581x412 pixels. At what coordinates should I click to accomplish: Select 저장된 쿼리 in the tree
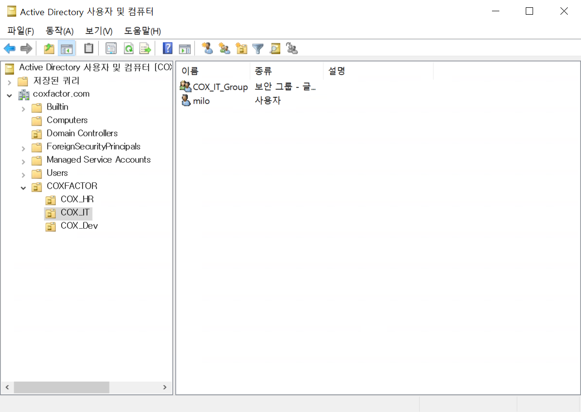point(56,81)
